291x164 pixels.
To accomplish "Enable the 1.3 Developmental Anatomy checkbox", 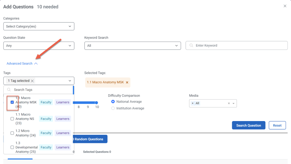I will click(x=12, y=147).
